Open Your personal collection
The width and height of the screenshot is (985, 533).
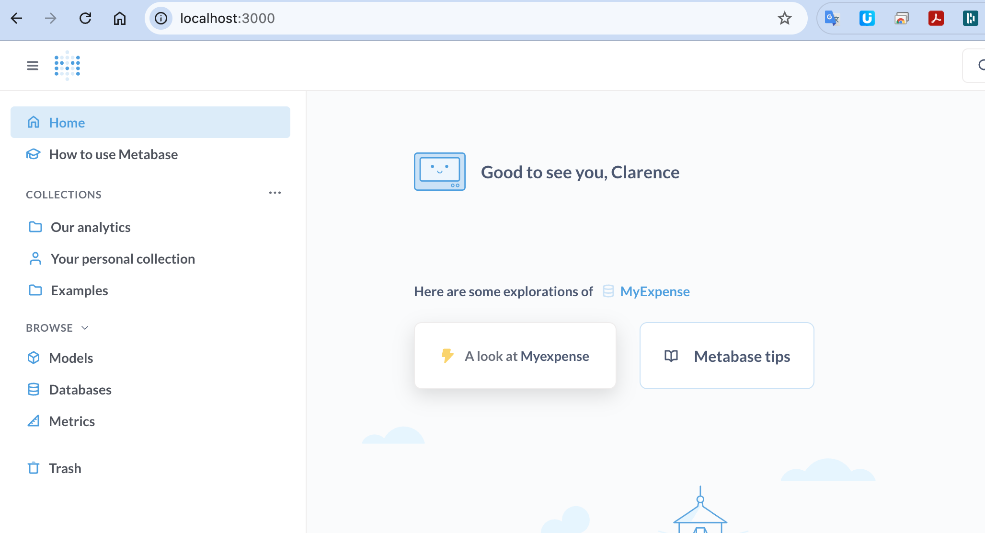pos(150,259)
